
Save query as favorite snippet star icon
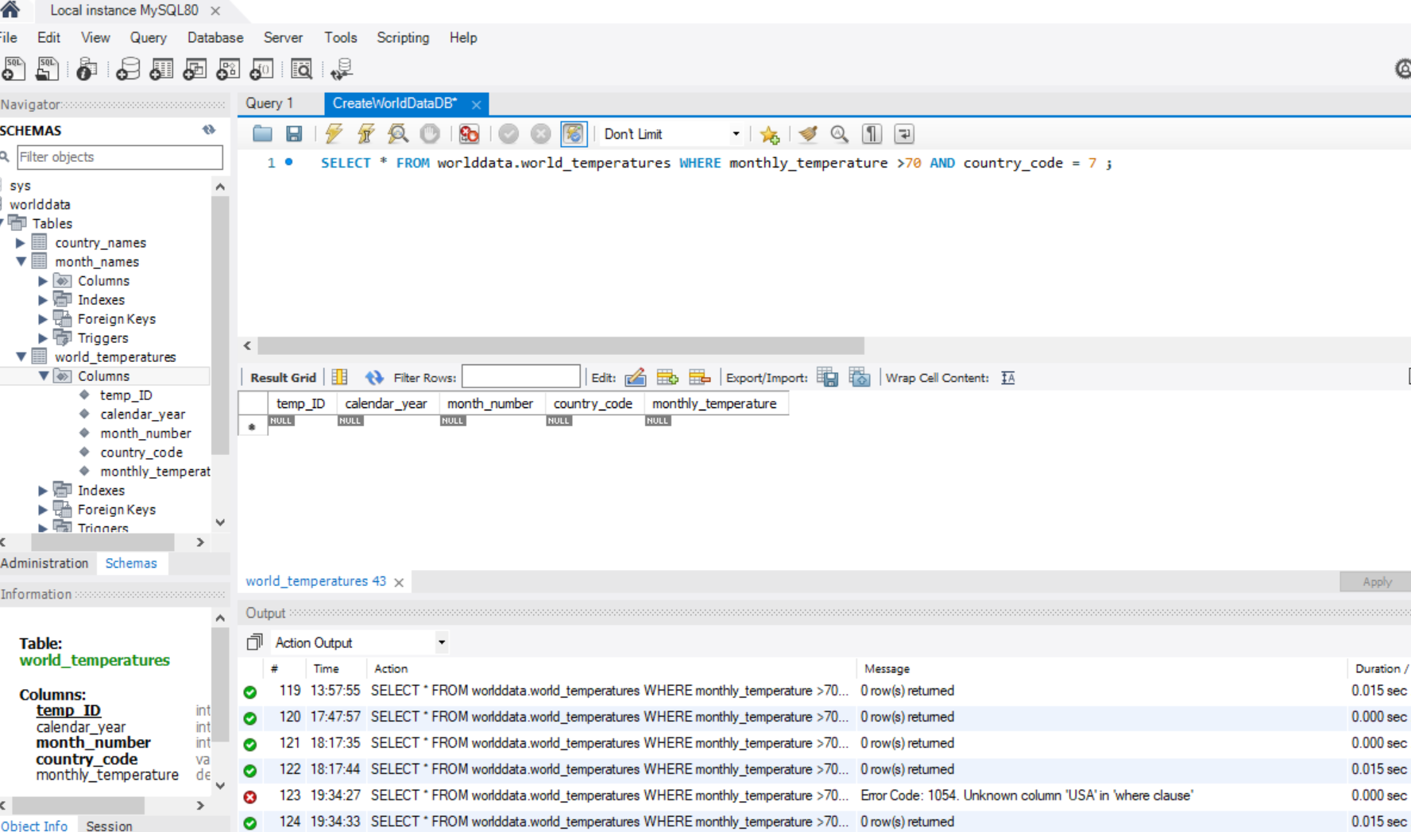tap(769, 134)
